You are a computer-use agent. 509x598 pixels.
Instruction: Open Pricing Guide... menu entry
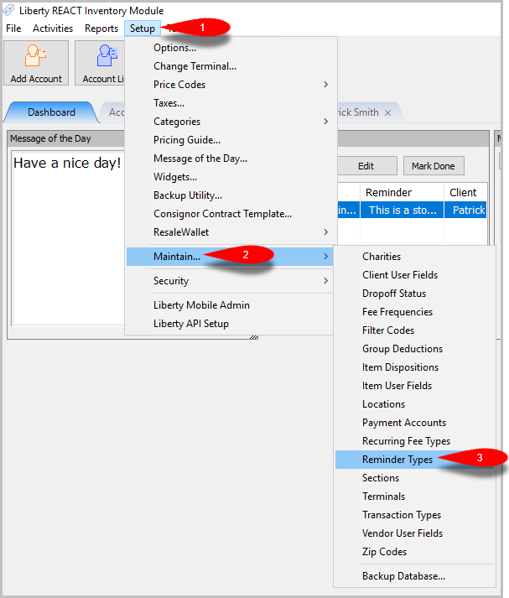(187, 140)
